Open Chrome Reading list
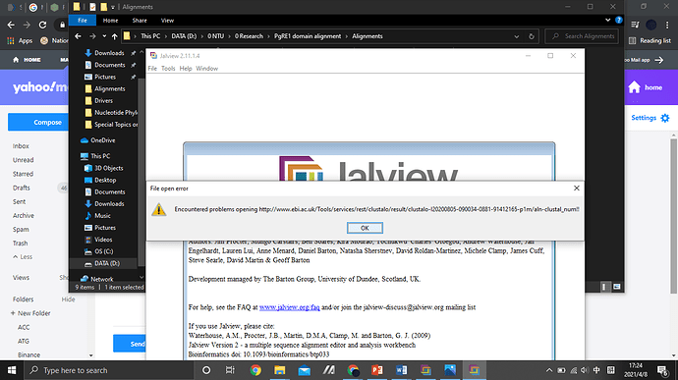 [x=650, y=40]
